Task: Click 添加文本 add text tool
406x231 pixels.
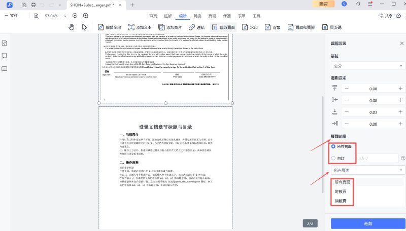Action: click(x=140, y=27)
